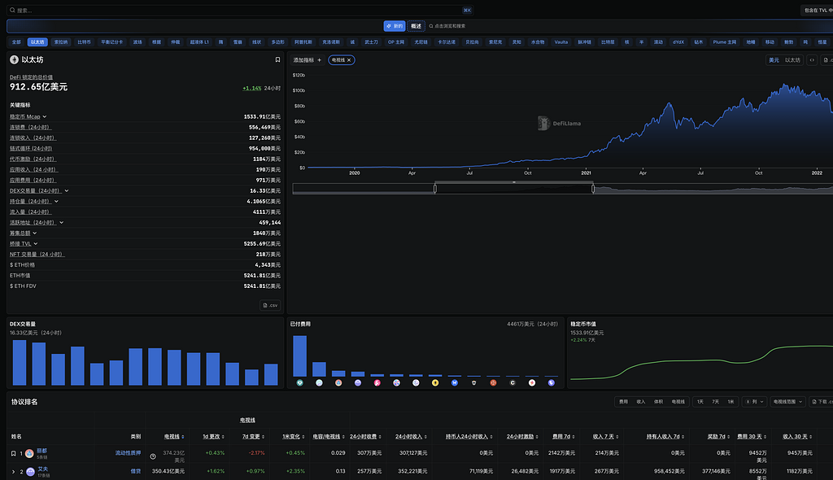Select the 比特币 chain tab
Viewport: 833px width, 480px height.
coord(84,41)
